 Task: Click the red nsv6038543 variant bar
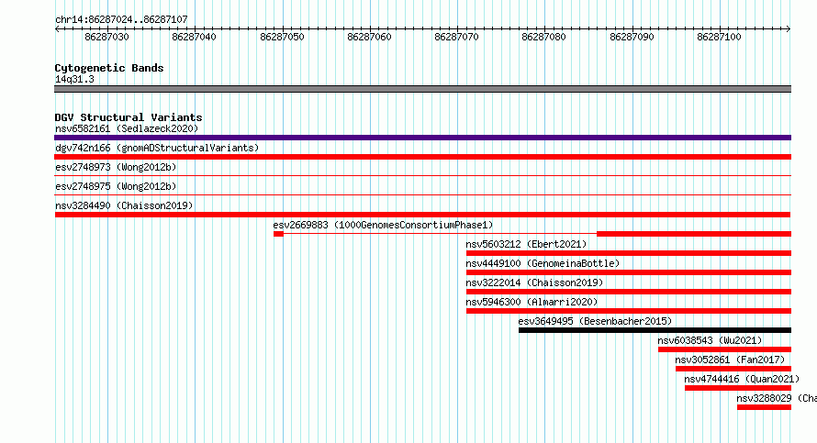[x=725, y=349]
